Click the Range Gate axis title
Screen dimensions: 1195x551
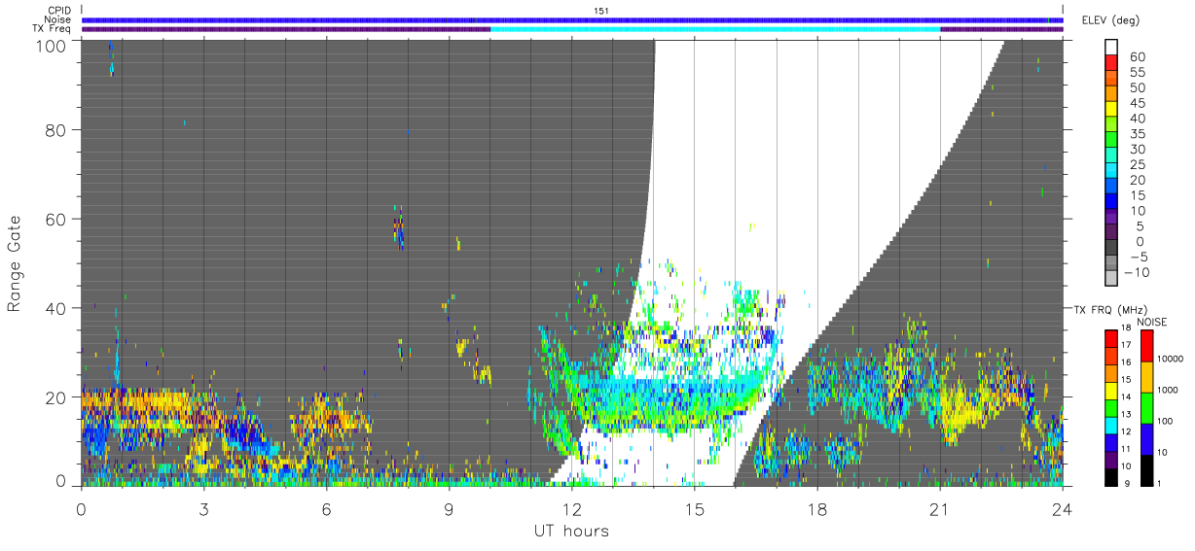(x=15, y=263)
